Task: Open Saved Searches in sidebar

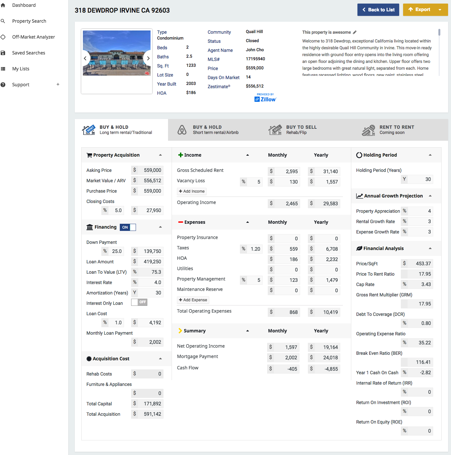Action: pyautogui.click(x=28, y=53)
